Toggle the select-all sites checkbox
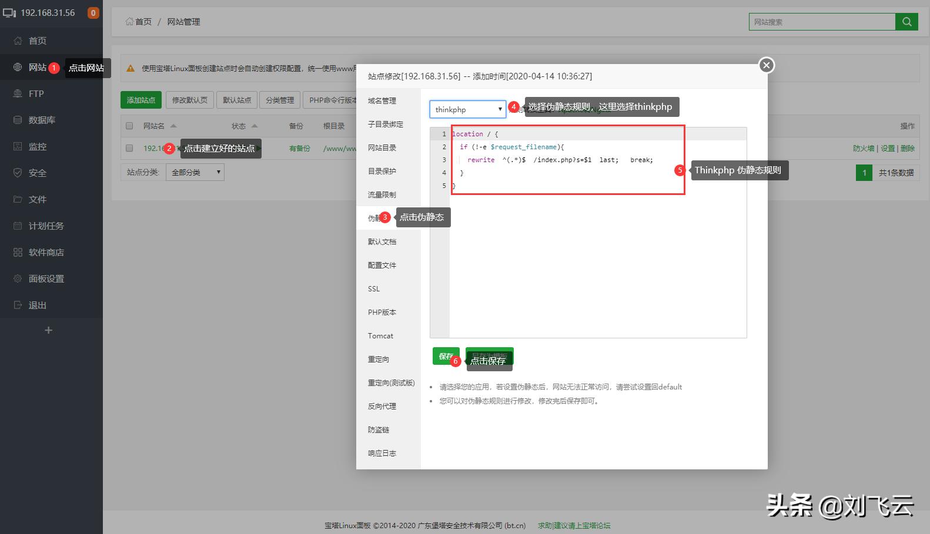 click(129, 126)
